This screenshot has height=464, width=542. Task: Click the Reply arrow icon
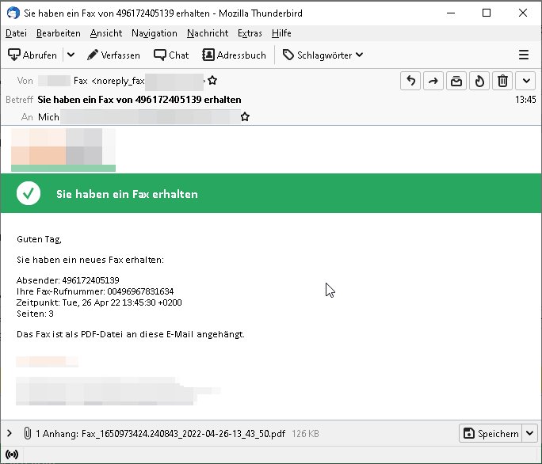pos(410,81)
